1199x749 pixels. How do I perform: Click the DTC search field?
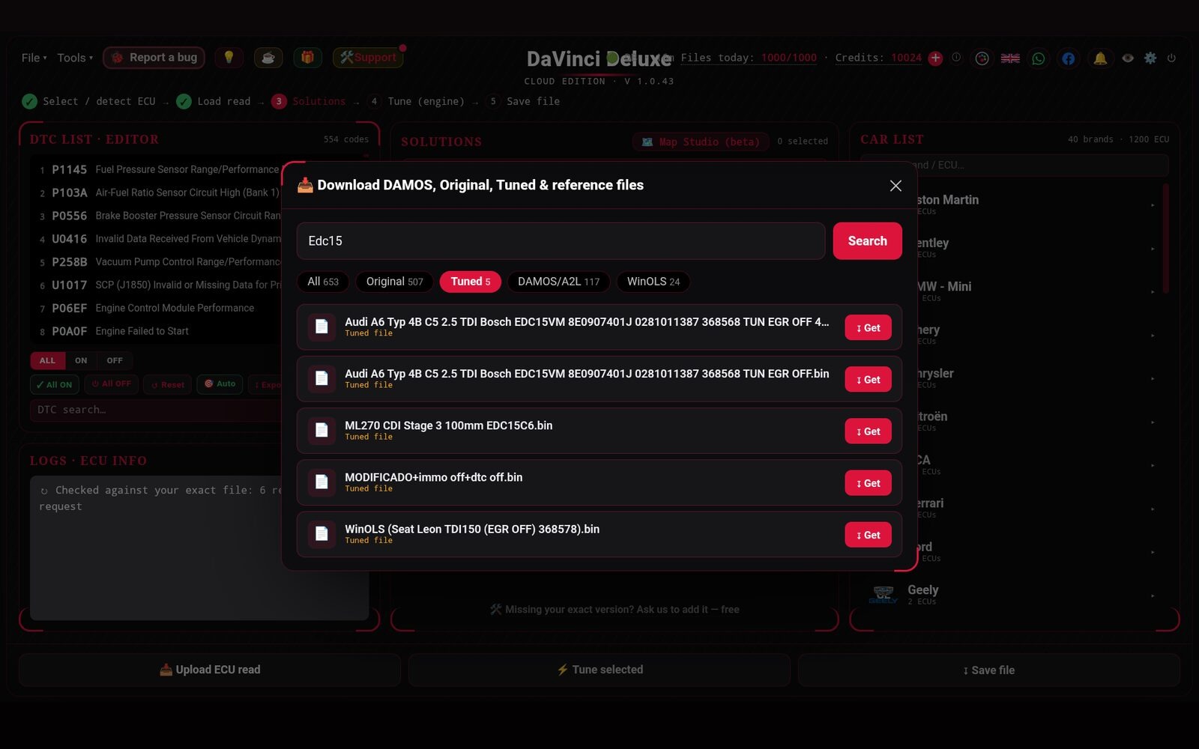157,410
